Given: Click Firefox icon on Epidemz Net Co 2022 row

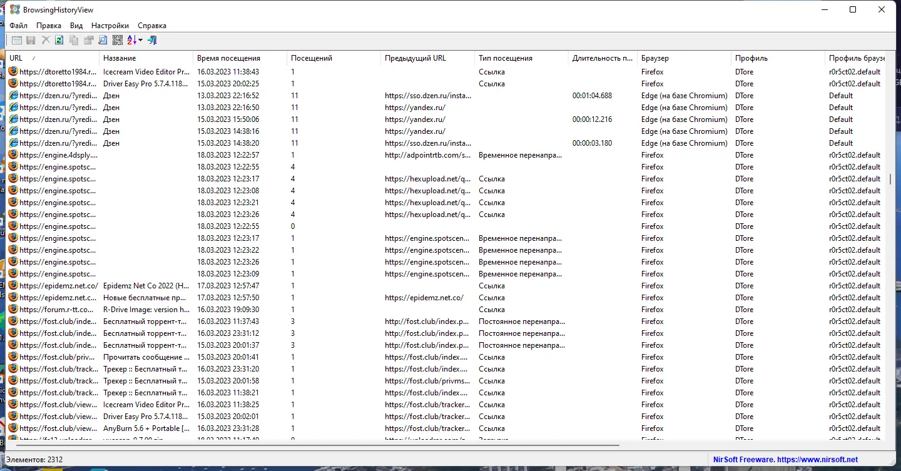Looking at the screenshot, I should pos(13,286).
